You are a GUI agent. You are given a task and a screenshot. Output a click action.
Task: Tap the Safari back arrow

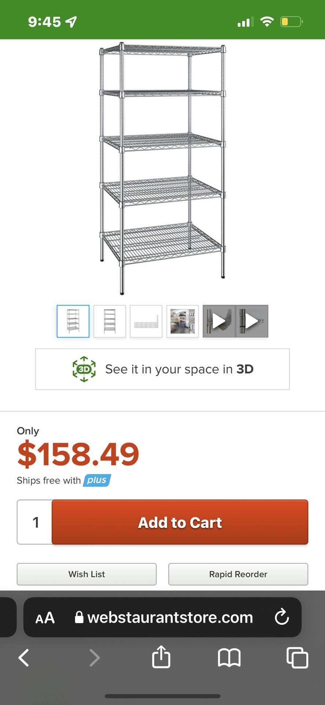coord(24,657)
